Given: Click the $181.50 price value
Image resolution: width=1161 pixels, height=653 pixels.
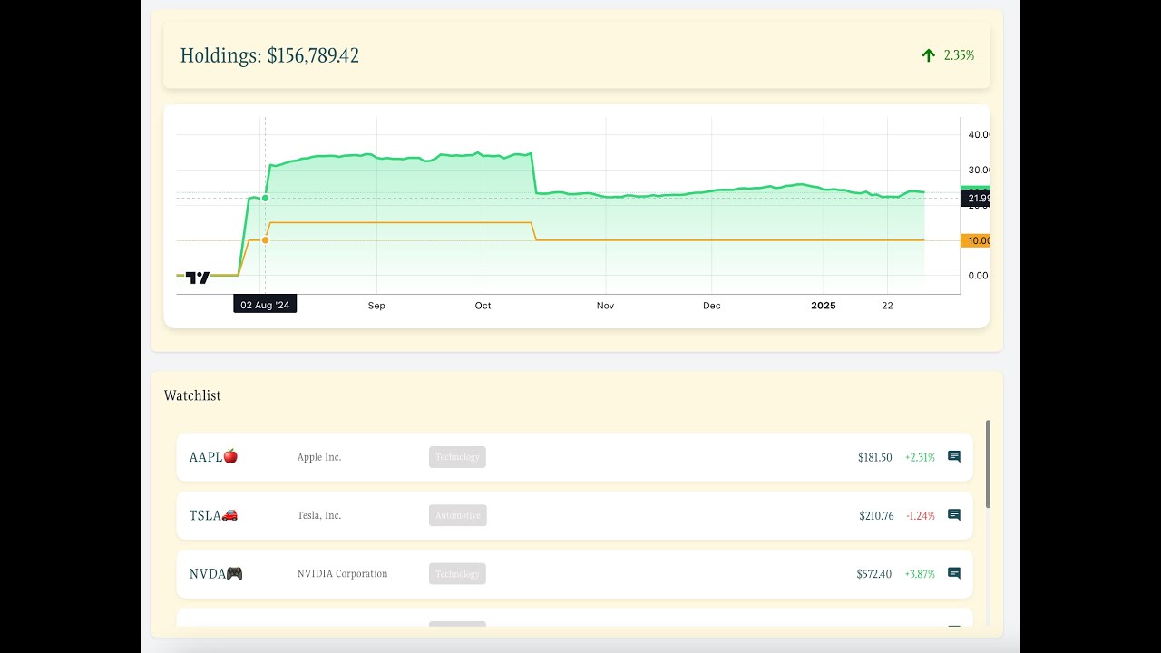Looking at the screenshot, I should pyautogui.click(x=875, y=457).
